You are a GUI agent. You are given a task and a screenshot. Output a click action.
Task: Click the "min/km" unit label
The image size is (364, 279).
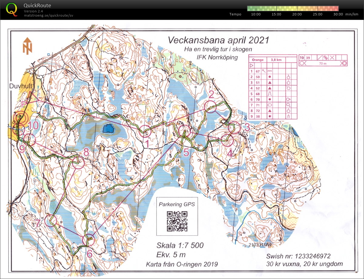(351, 14)
